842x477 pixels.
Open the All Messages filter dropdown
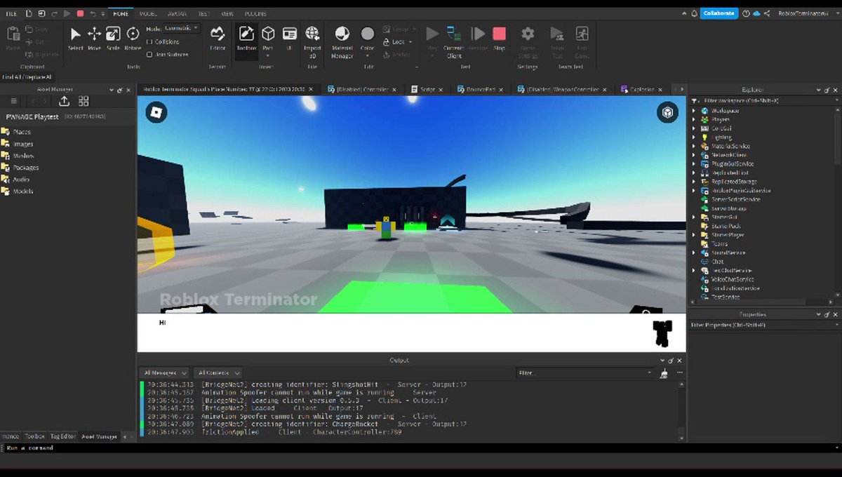click(163, 373)
